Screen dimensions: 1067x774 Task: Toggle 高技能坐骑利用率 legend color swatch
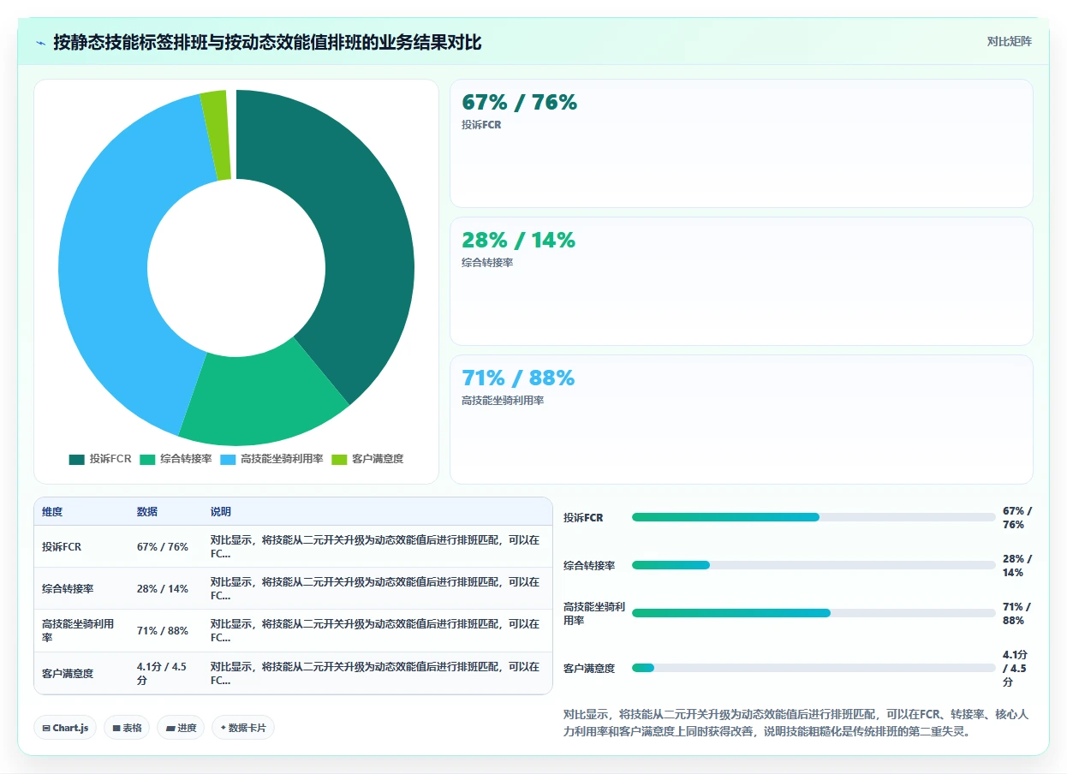click(228, 460)
